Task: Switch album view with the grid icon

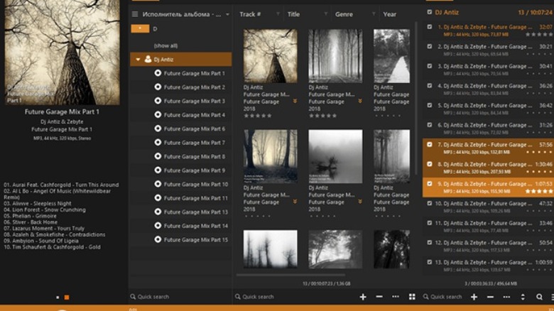Action: coord(413,297)
